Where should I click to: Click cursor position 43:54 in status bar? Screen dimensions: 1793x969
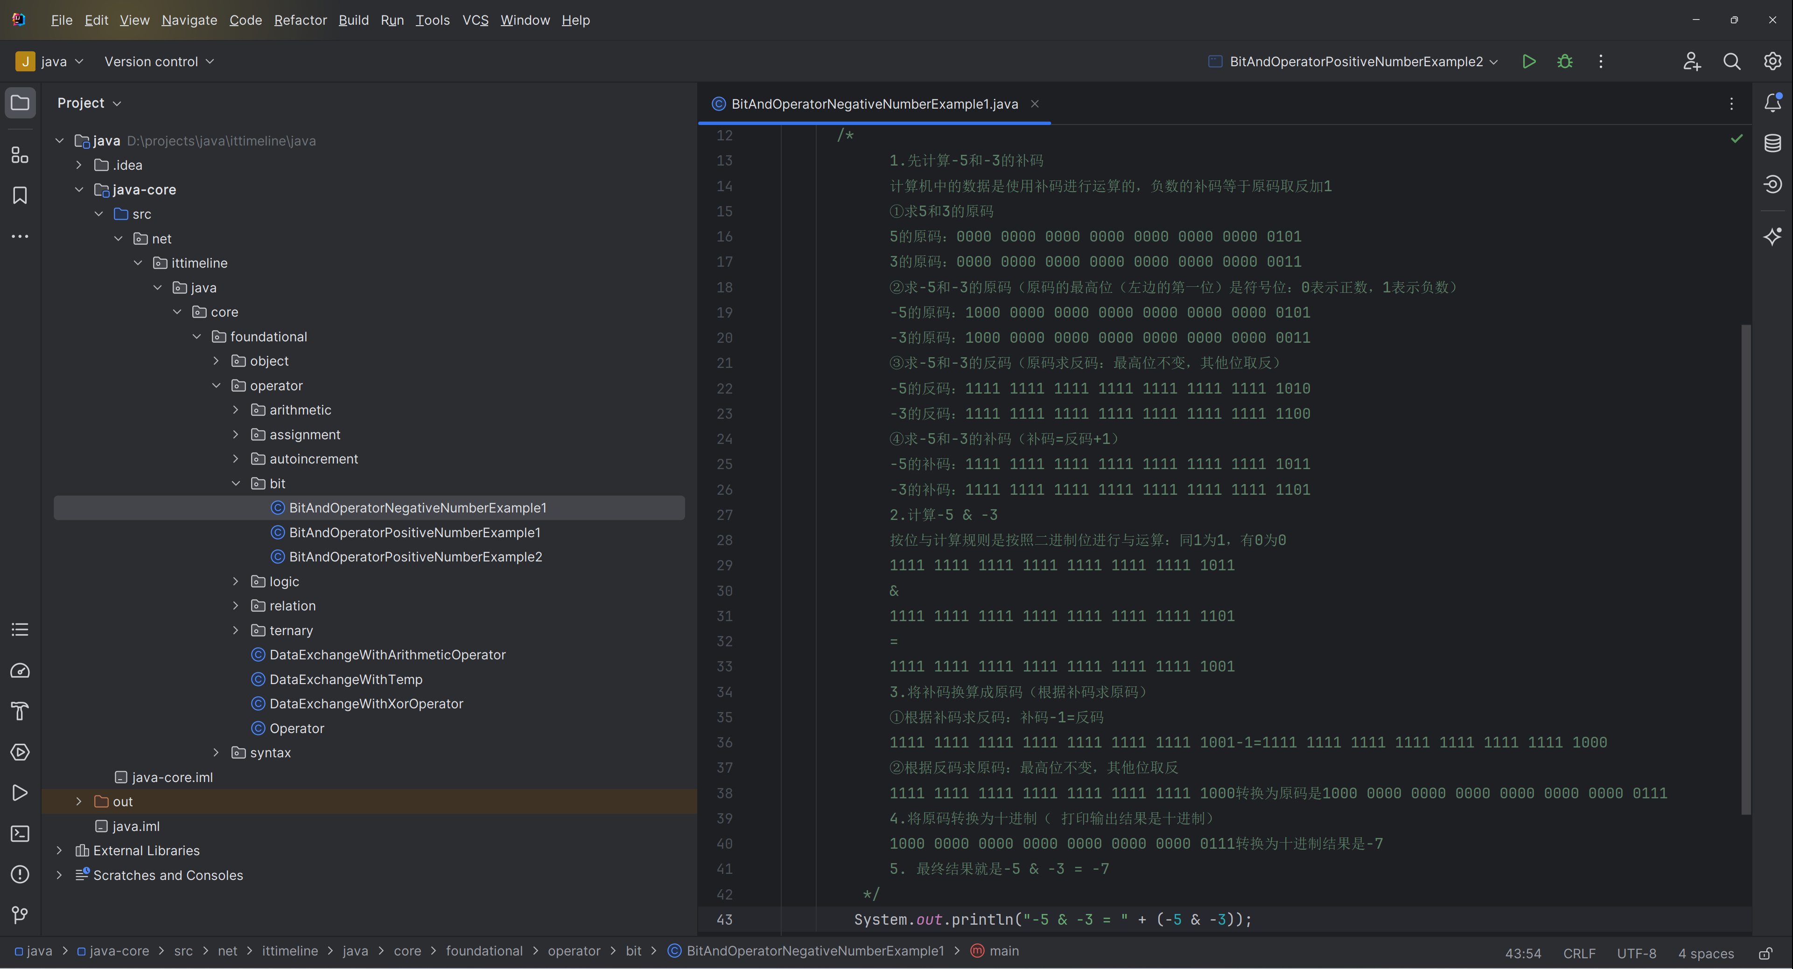1523,953
